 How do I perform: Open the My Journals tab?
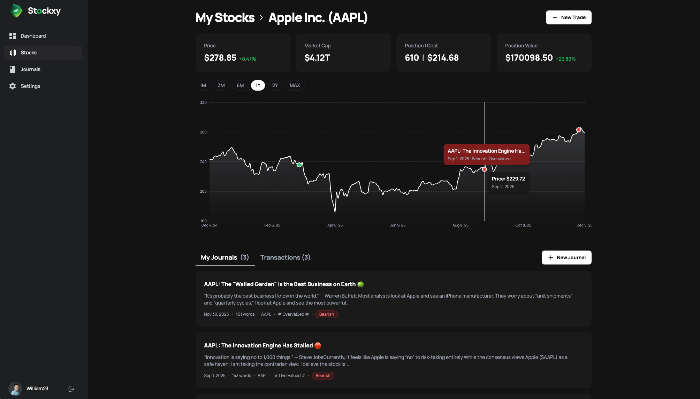[225, 257]
